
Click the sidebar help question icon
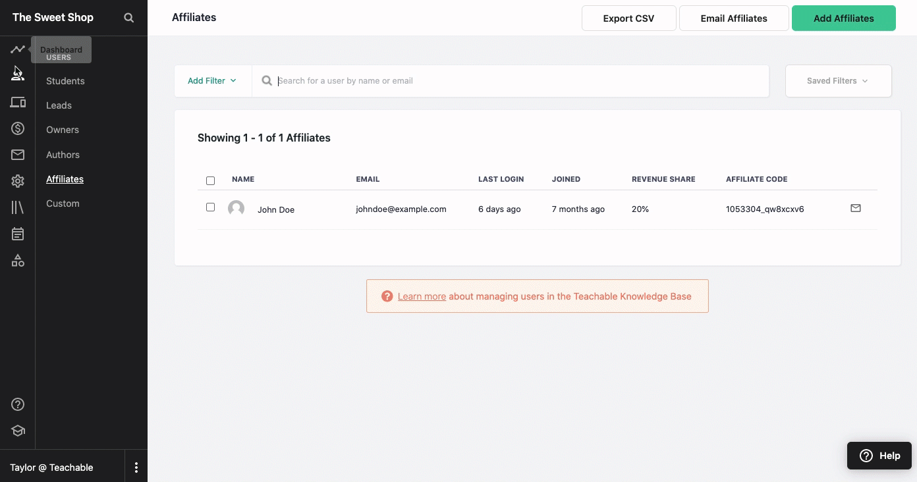(x=18, y=404)
